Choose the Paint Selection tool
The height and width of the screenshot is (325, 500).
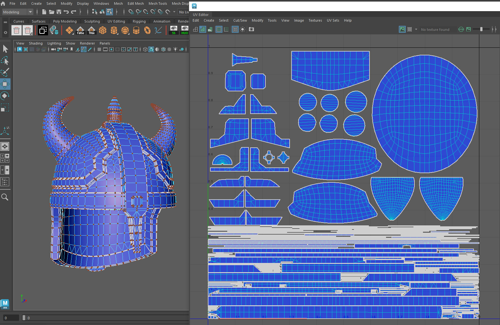point(5,72)
